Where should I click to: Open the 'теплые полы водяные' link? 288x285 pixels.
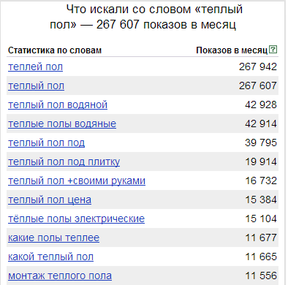click(x=62, y=123)
